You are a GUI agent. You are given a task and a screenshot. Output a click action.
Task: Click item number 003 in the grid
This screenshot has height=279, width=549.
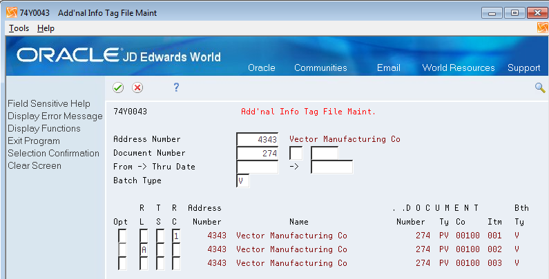tap(494, 263)
